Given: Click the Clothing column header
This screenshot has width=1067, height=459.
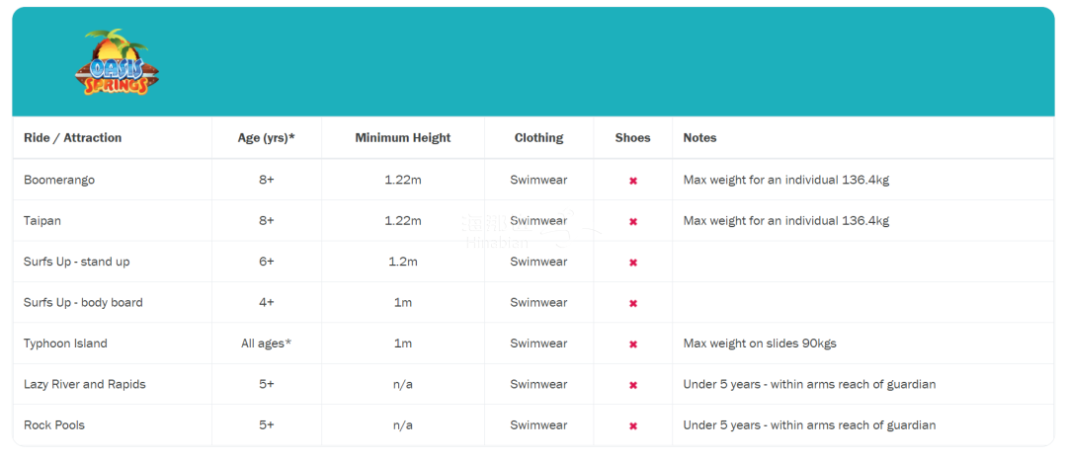Looking at the screenshot, I should [539, 137].
